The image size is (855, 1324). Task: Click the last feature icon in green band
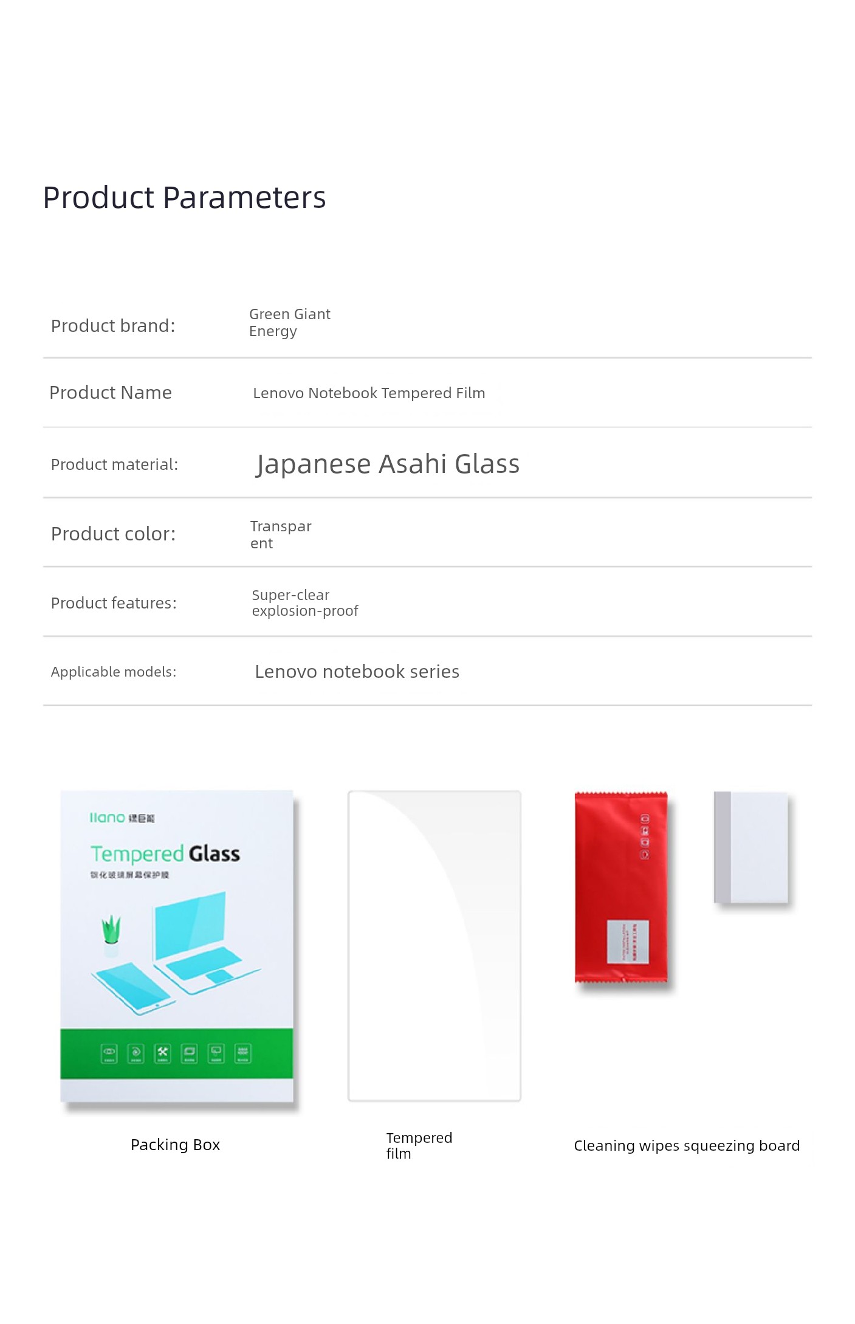point(242,1053)
